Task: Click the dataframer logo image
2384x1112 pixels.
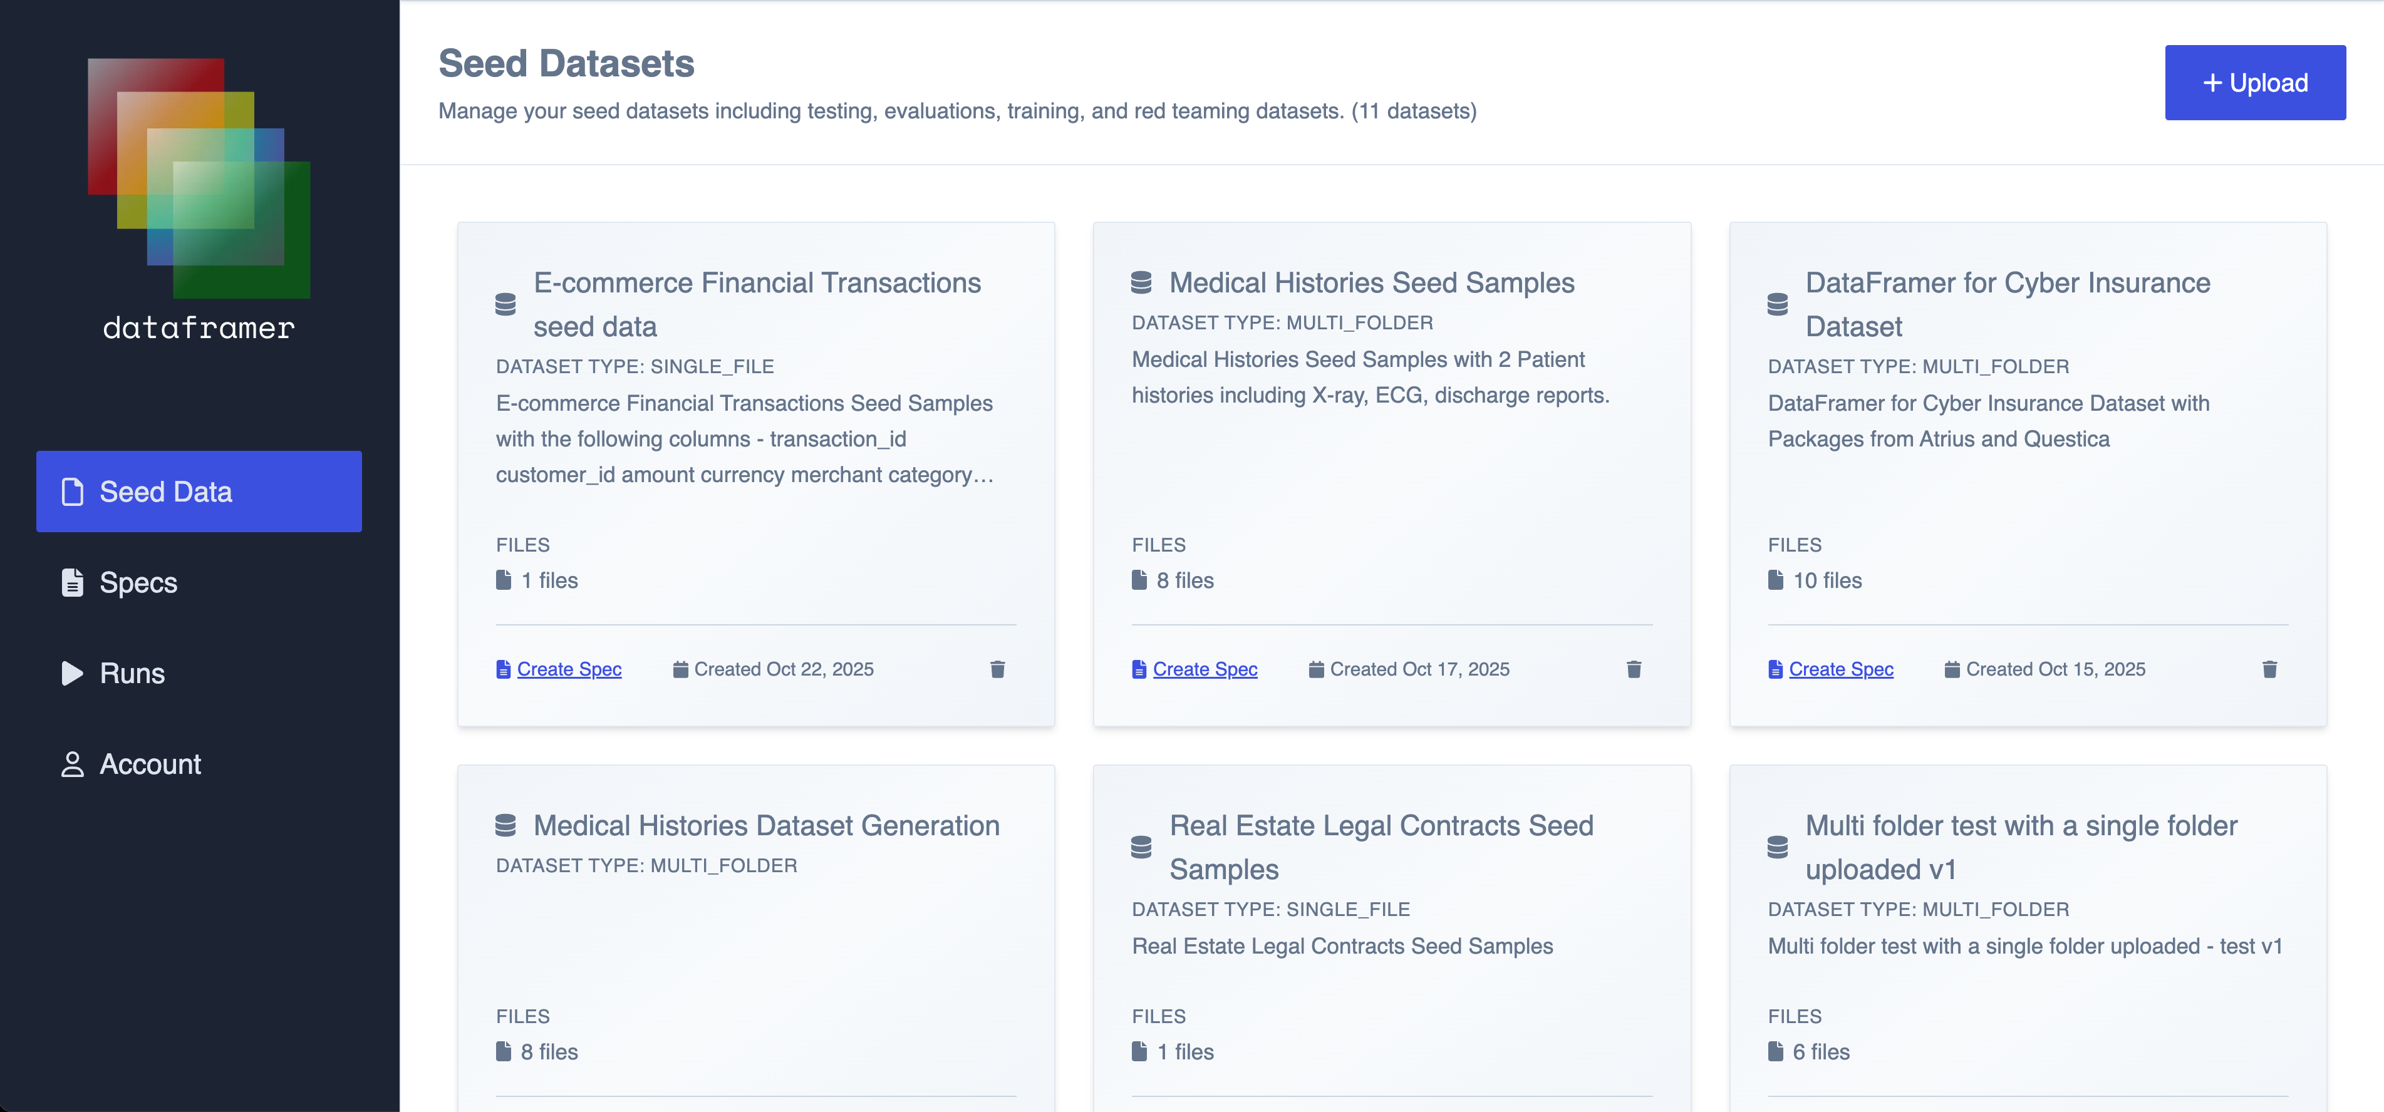Action: pyautogui.click(x=199, y=178)
